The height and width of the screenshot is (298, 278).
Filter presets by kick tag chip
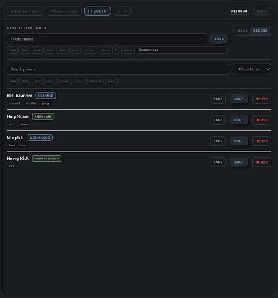coord(49,81)
